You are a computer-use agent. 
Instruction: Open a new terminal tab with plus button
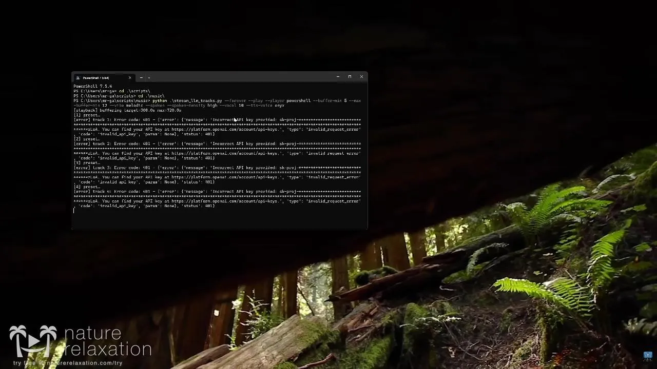pyautogui.click(x=141, y=78)
